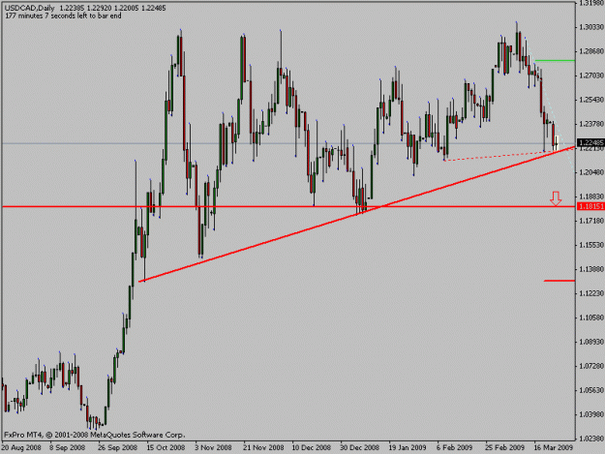Select the short green horizontal line
Screen dimensions: 605x454
[555, 61]
